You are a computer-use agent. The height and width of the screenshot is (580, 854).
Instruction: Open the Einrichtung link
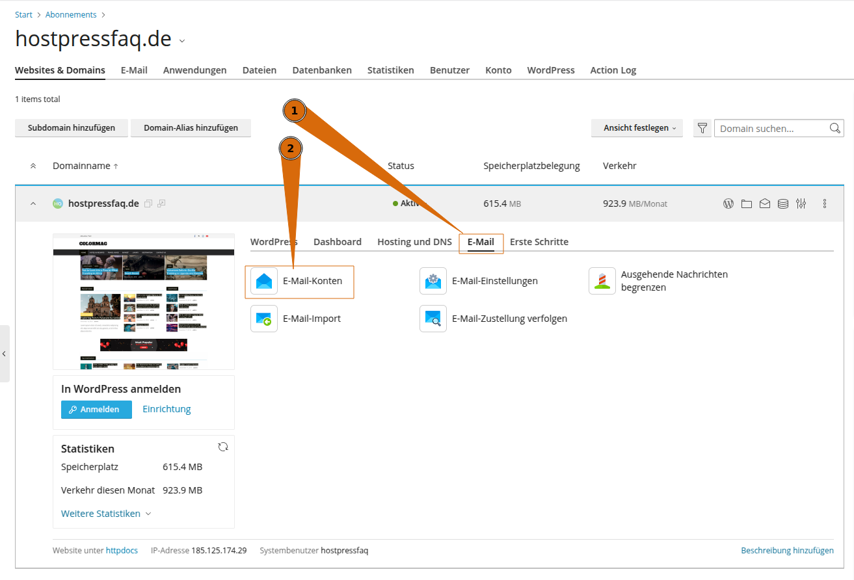[167, 409]
